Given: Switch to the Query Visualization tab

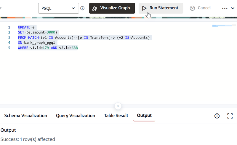Looking at the screenshot, I should click(x=76, y=116).
